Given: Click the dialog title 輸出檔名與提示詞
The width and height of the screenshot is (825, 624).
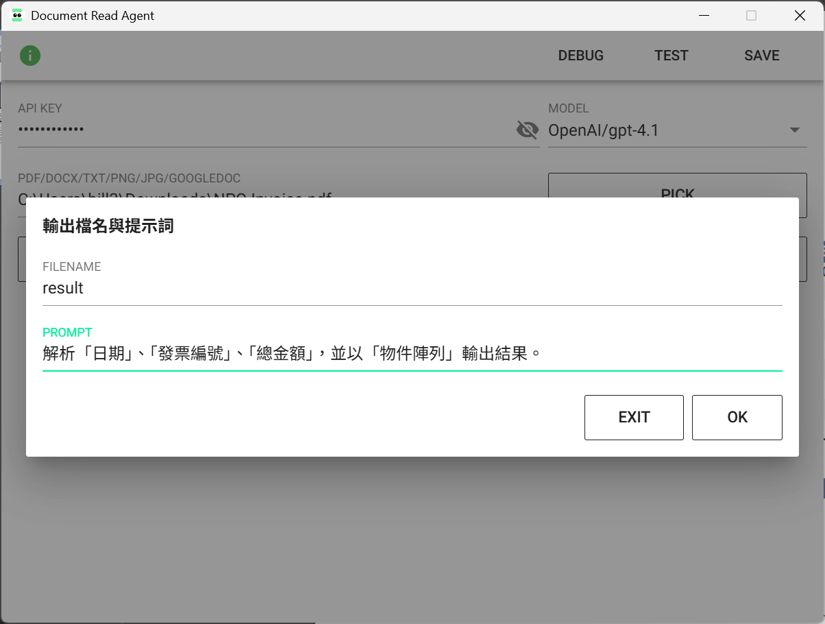Looking at the screenshot, I should click(x=108, y=226).
